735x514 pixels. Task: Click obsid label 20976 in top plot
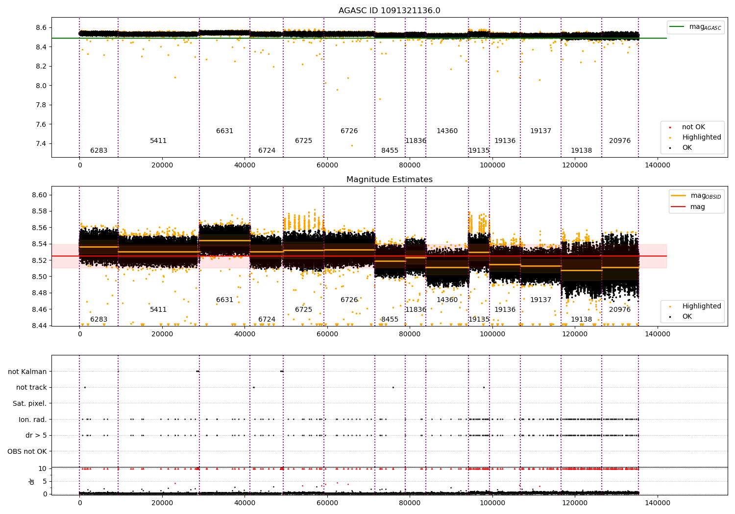pos(620,141)
